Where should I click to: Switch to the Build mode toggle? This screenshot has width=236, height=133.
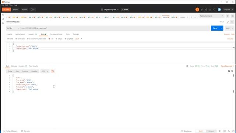tap(201, 131)
